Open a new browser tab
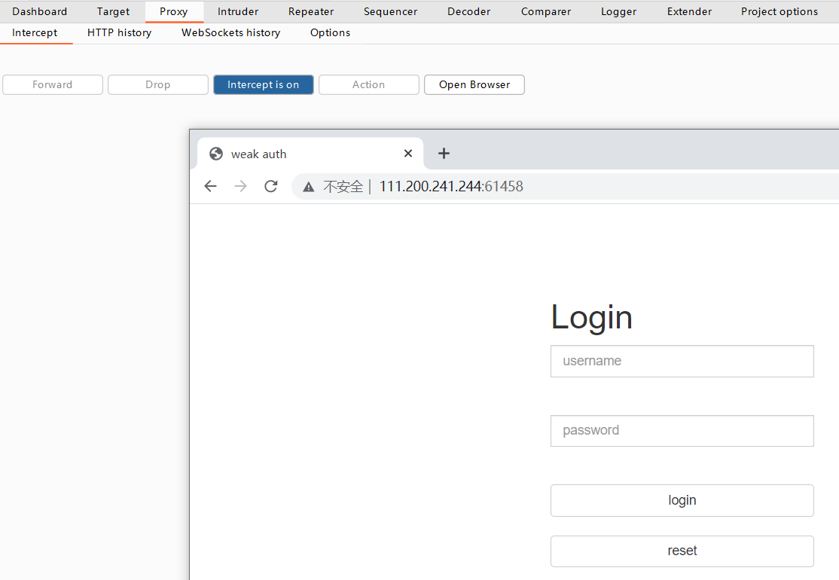839x580 pixels. (444, 154)
